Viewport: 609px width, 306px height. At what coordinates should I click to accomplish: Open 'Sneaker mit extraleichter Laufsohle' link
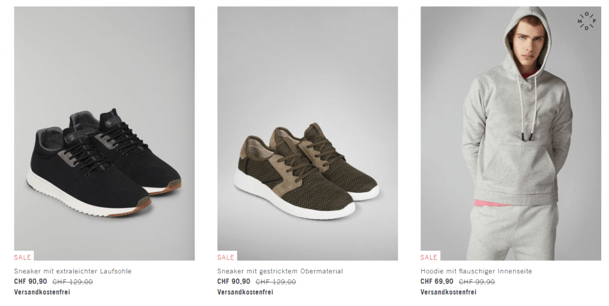point(73,271)
